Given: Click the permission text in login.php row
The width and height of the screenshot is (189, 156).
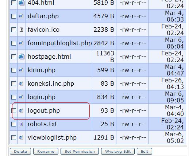Looking at the screenshot, I should coord(133,97).
